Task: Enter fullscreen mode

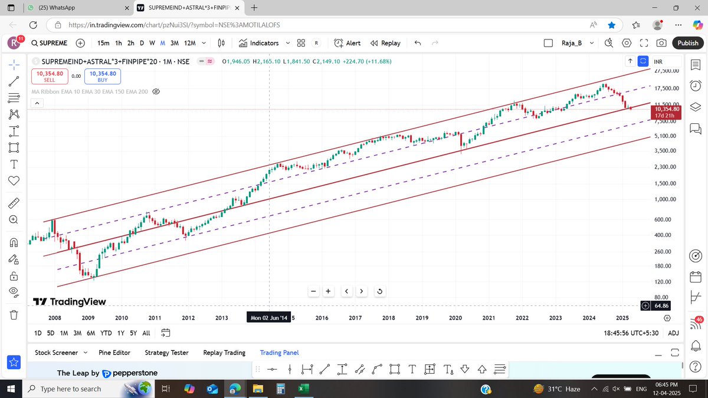Action: click(x=644, y=43)
